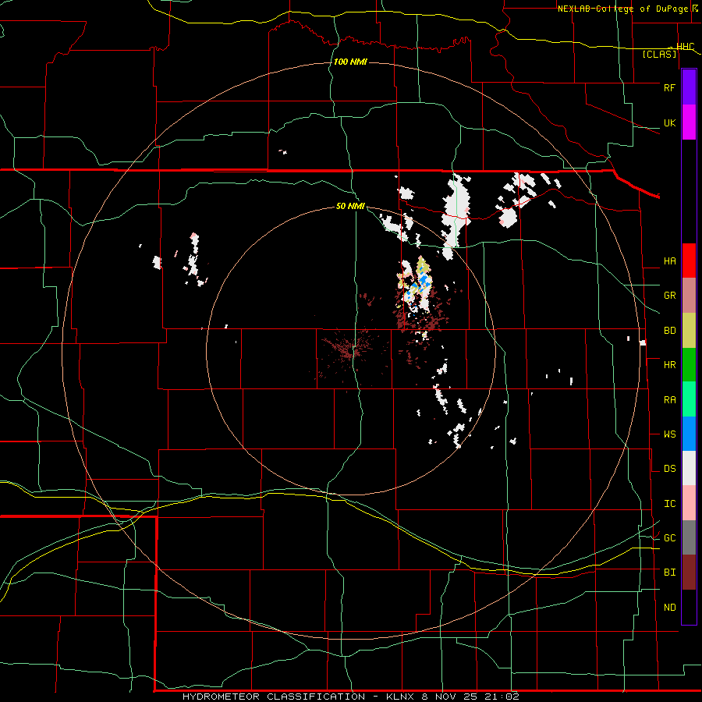This screenshot has height=702, width=702.
Task: Click the BI brown legend swatch
Action: tap(689, 573)
